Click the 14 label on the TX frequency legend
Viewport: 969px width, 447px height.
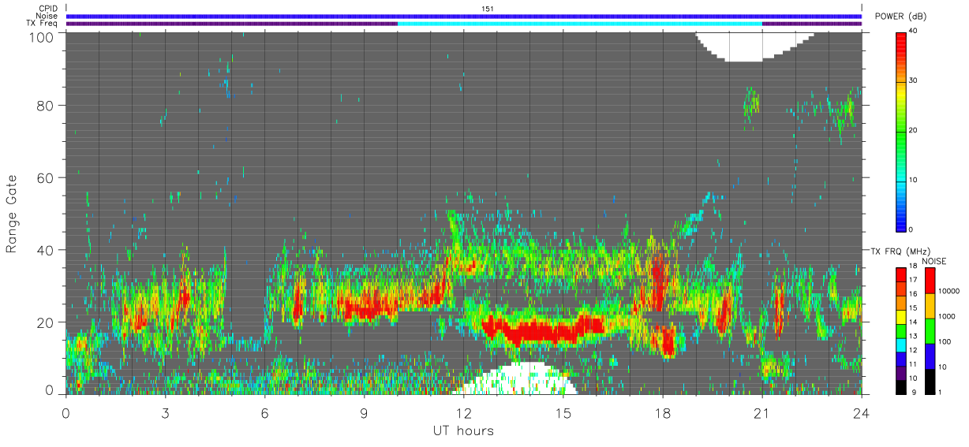click(915, 322)
